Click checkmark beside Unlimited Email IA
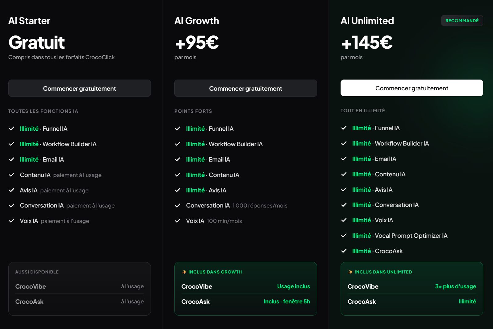This screenshot has height=329, width=493. point(344,159)
